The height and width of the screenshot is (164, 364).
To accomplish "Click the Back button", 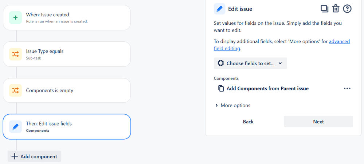I will tap(248, 122).
